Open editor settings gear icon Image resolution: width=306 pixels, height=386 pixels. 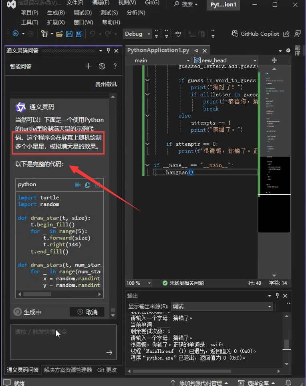(288, 50)
